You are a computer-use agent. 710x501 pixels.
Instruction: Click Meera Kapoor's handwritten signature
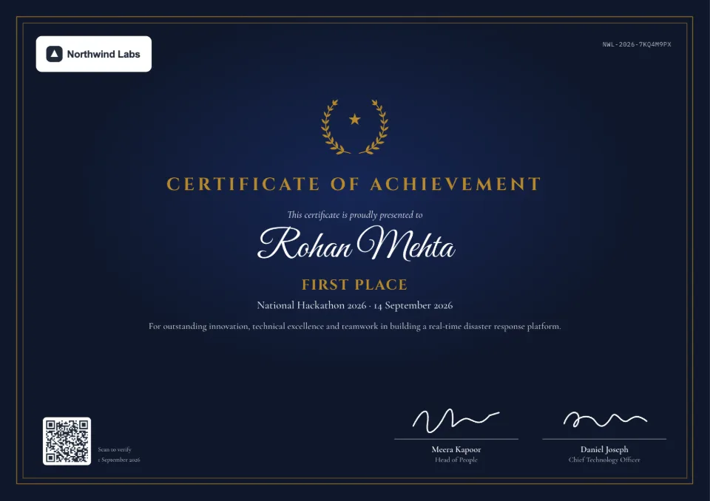click(x=456, y=420)
